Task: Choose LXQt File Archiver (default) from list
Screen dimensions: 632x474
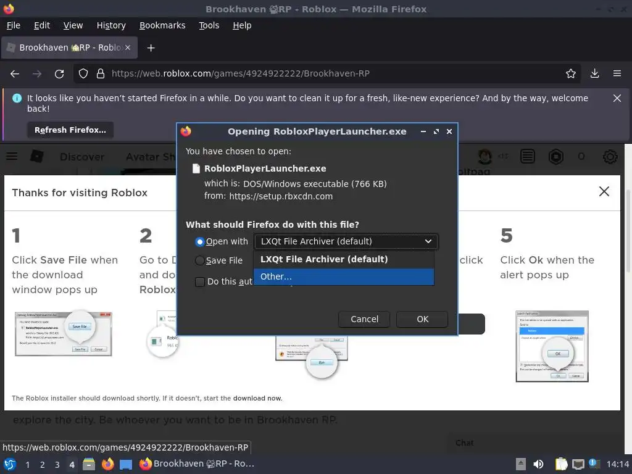Action: (x=344, y=259)
